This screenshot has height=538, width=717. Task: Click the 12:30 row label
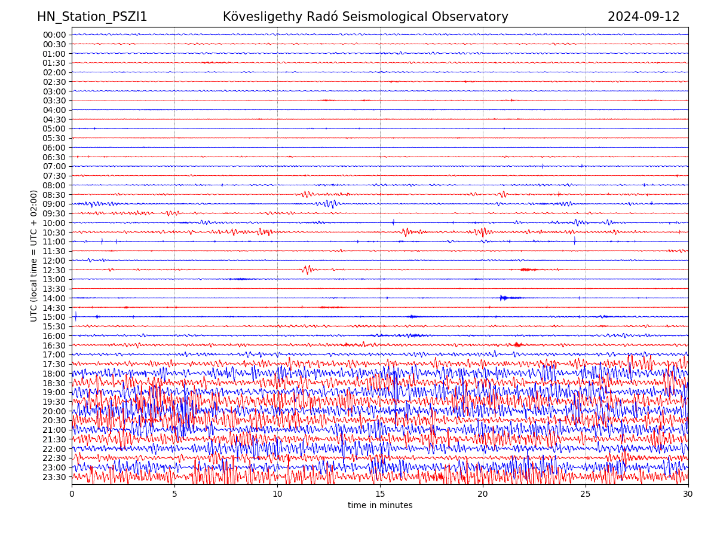click(x=54, y=270)
